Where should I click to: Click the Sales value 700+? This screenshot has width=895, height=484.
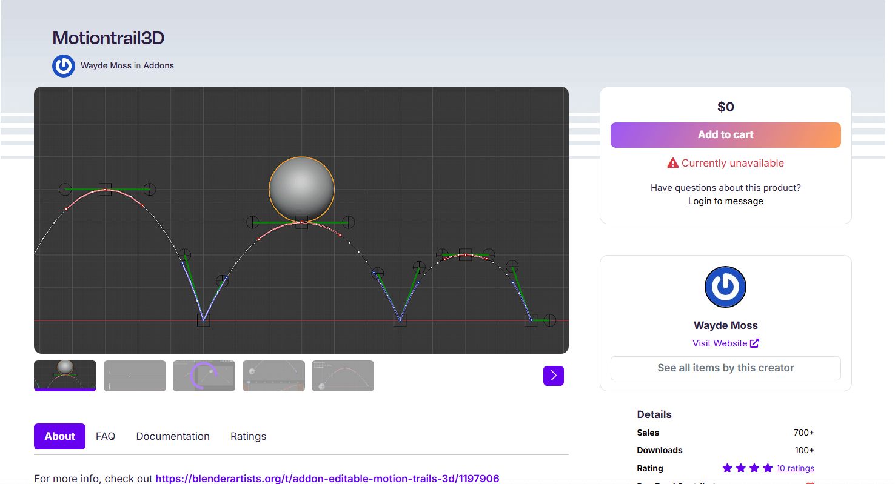tap(803, 433)
